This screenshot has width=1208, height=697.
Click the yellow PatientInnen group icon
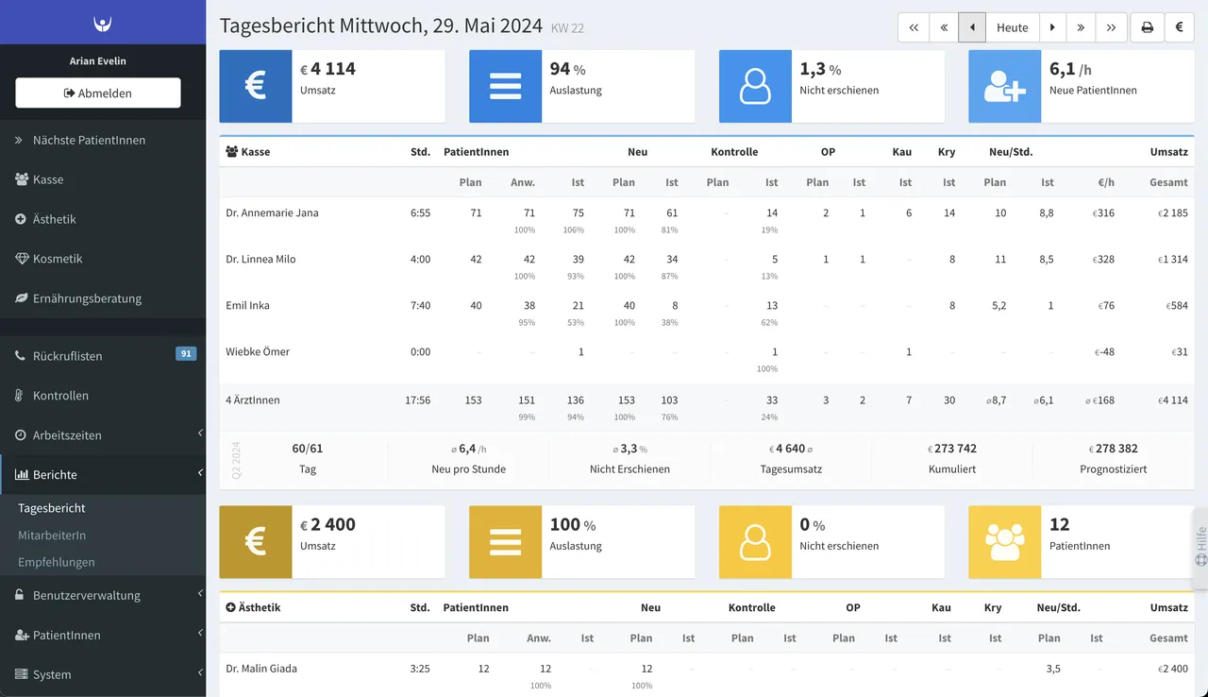click(x=1005, y=542)
